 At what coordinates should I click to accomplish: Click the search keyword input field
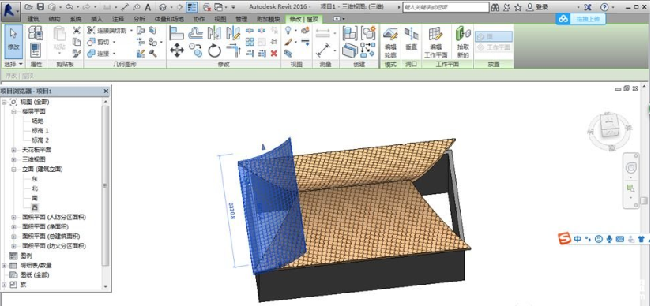click(x=446, y=7)
